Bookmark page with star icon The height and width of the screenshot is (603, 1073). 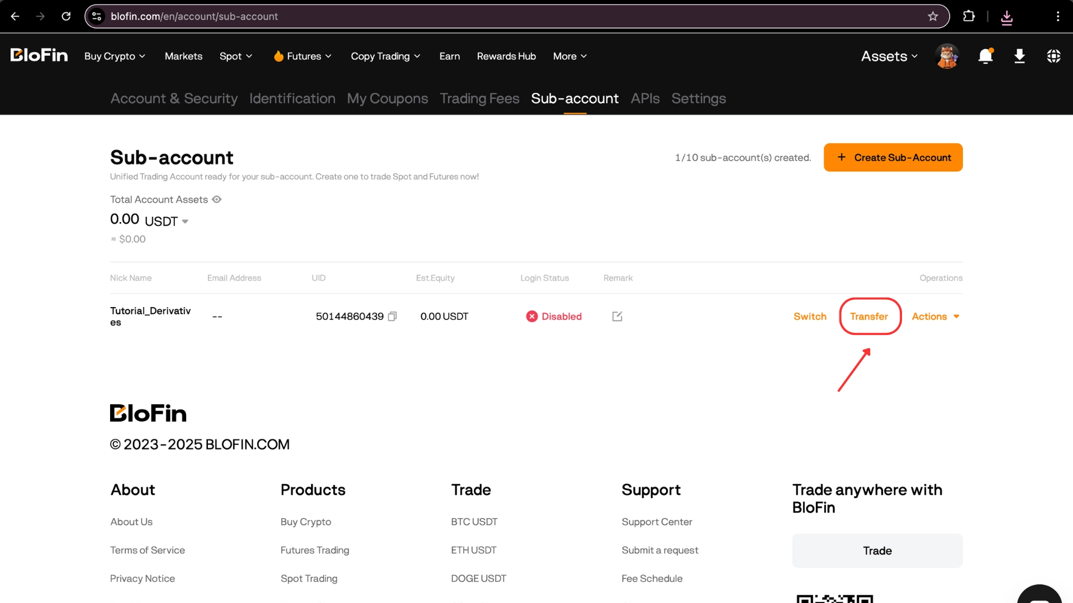933,16
